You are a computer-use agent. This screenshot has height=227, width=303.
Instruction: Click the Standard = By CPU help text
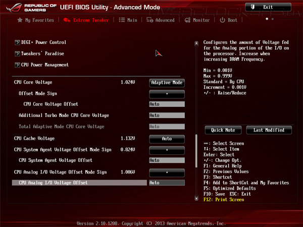(224, 82)
